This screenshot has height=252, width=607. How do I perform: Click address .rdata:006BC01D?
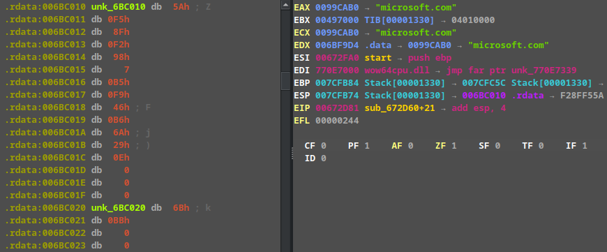[x=45, y=170]
